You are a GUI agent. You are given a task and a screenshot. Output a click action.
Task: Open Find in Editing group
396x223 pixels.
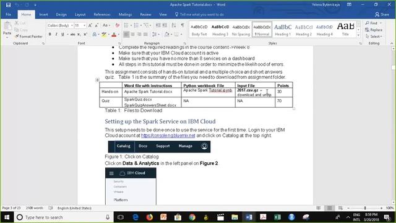[x=371, y=23]
